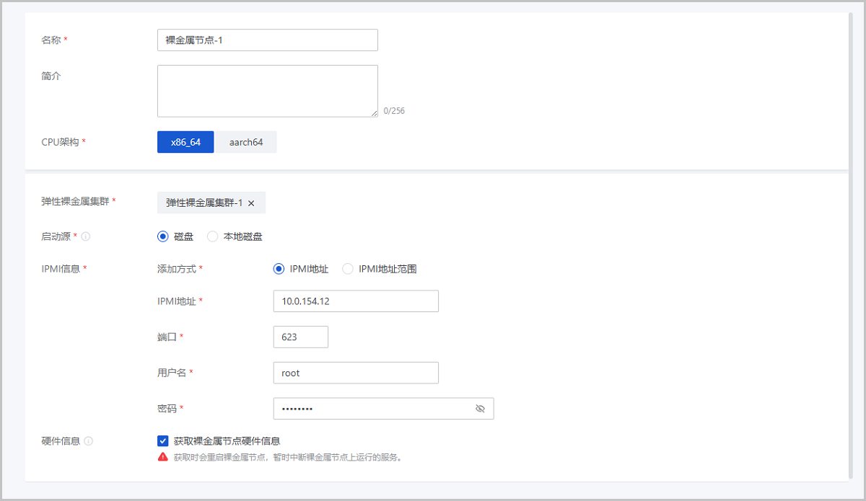Click the info icon next to 硬件信息
Viewport: 866px width, 501px height.
coord(89,441)
